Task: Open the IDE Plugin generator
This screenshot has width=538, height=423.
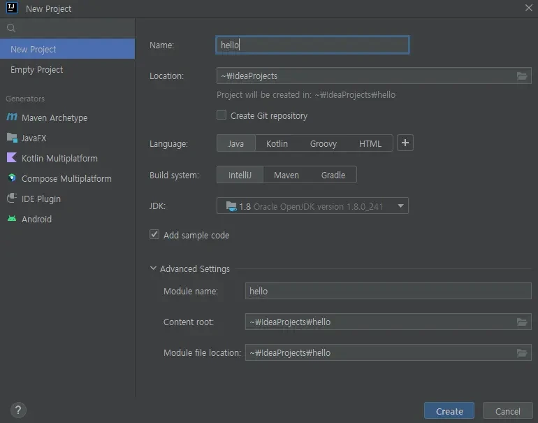Action: tap(68, 199)
